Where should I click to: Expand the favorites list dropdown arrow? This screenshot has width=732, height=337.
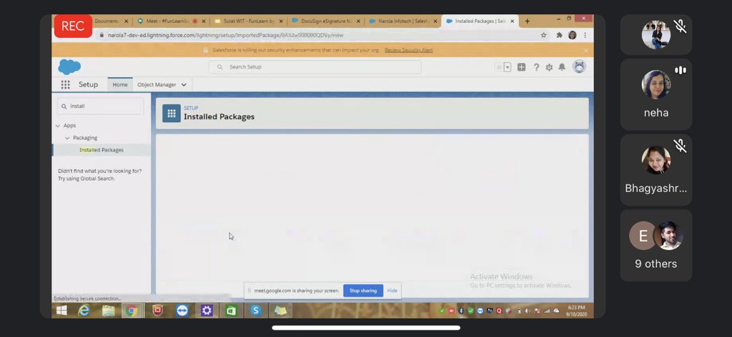(x=508, y=67)
